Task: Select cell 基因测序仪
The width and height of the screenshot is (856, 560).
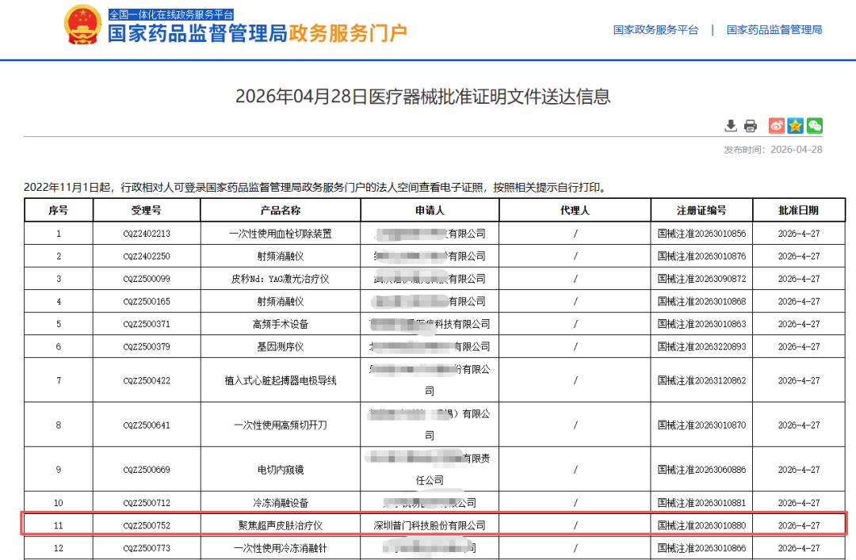Action: point(281,347)
